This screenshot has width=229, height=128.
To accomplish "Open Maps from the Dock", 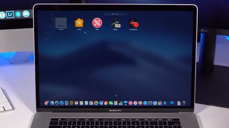I will pyautogui.click(x=91, y=103).
